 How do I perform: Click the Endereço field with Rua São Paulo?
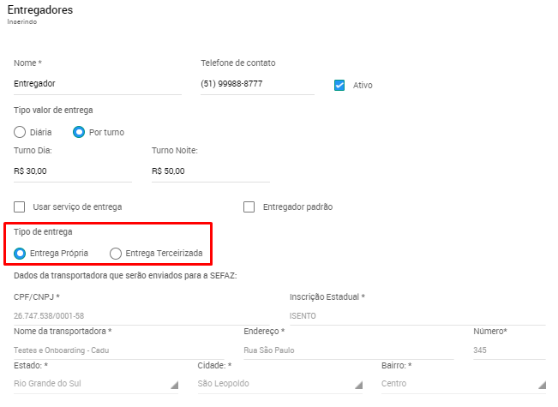pyautogui.click(x=347, y=350)
